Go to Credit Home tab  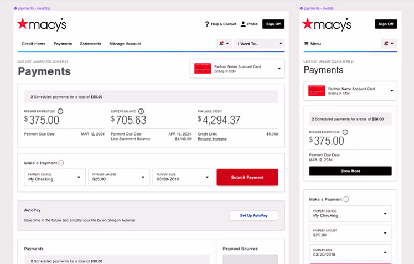[x=33, y=43]
